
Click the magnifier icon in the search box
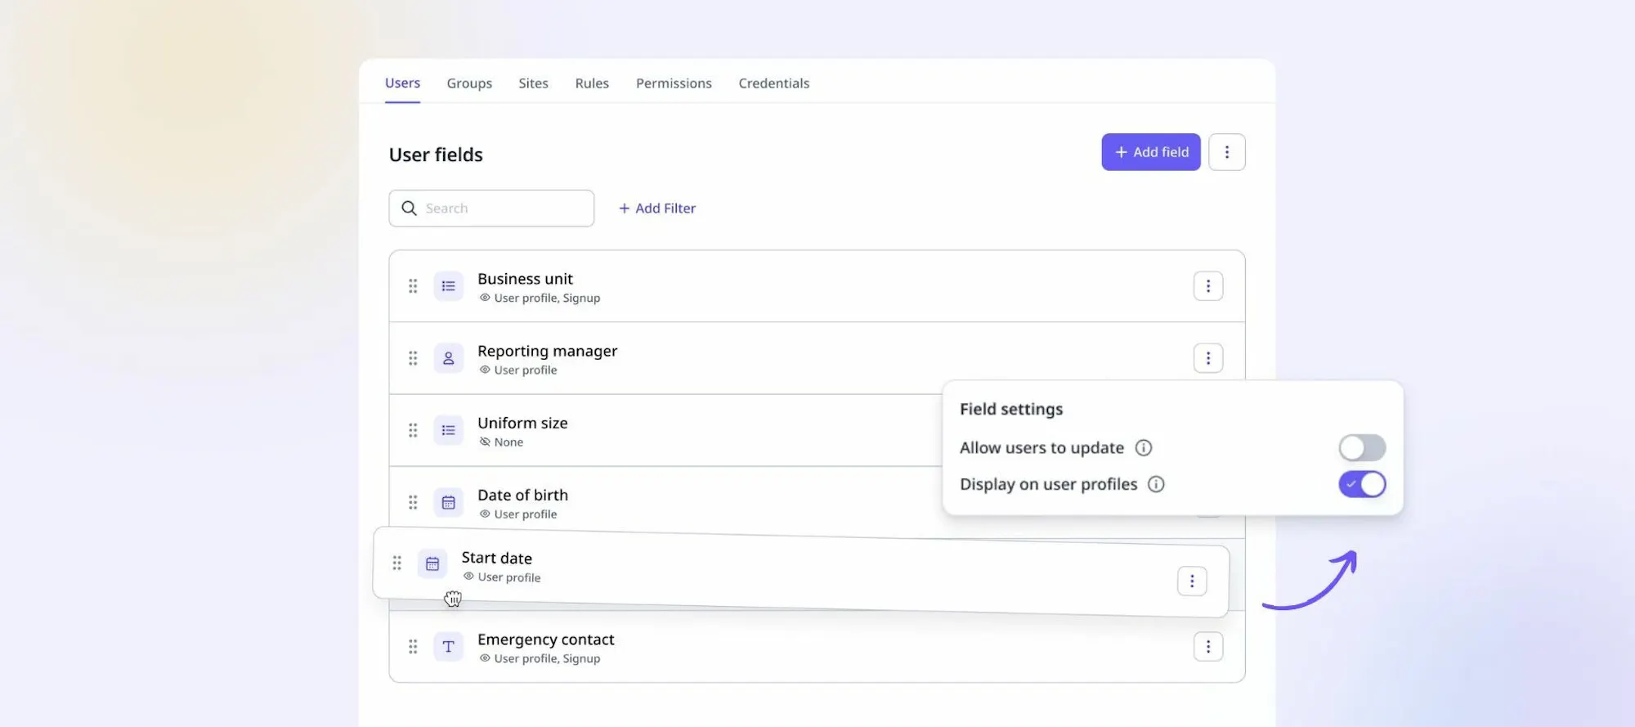point(409,209)
